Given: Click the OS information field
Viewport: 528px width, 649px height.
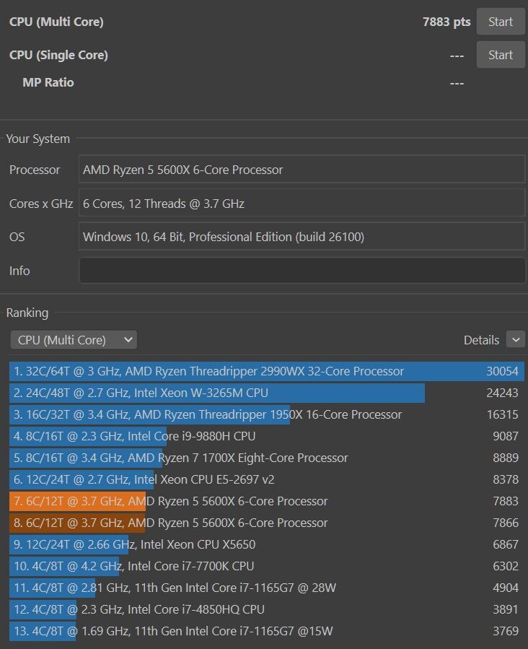Looking at the screenshot, I should tap(302, 237).
